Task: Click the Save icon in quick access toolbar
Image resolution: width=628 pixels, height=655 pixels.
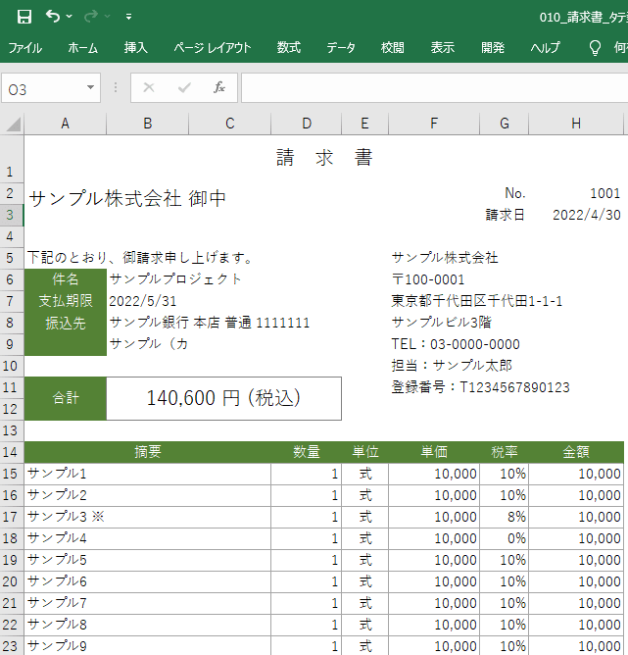Action: pyautogui.click(x=24, y=17)
